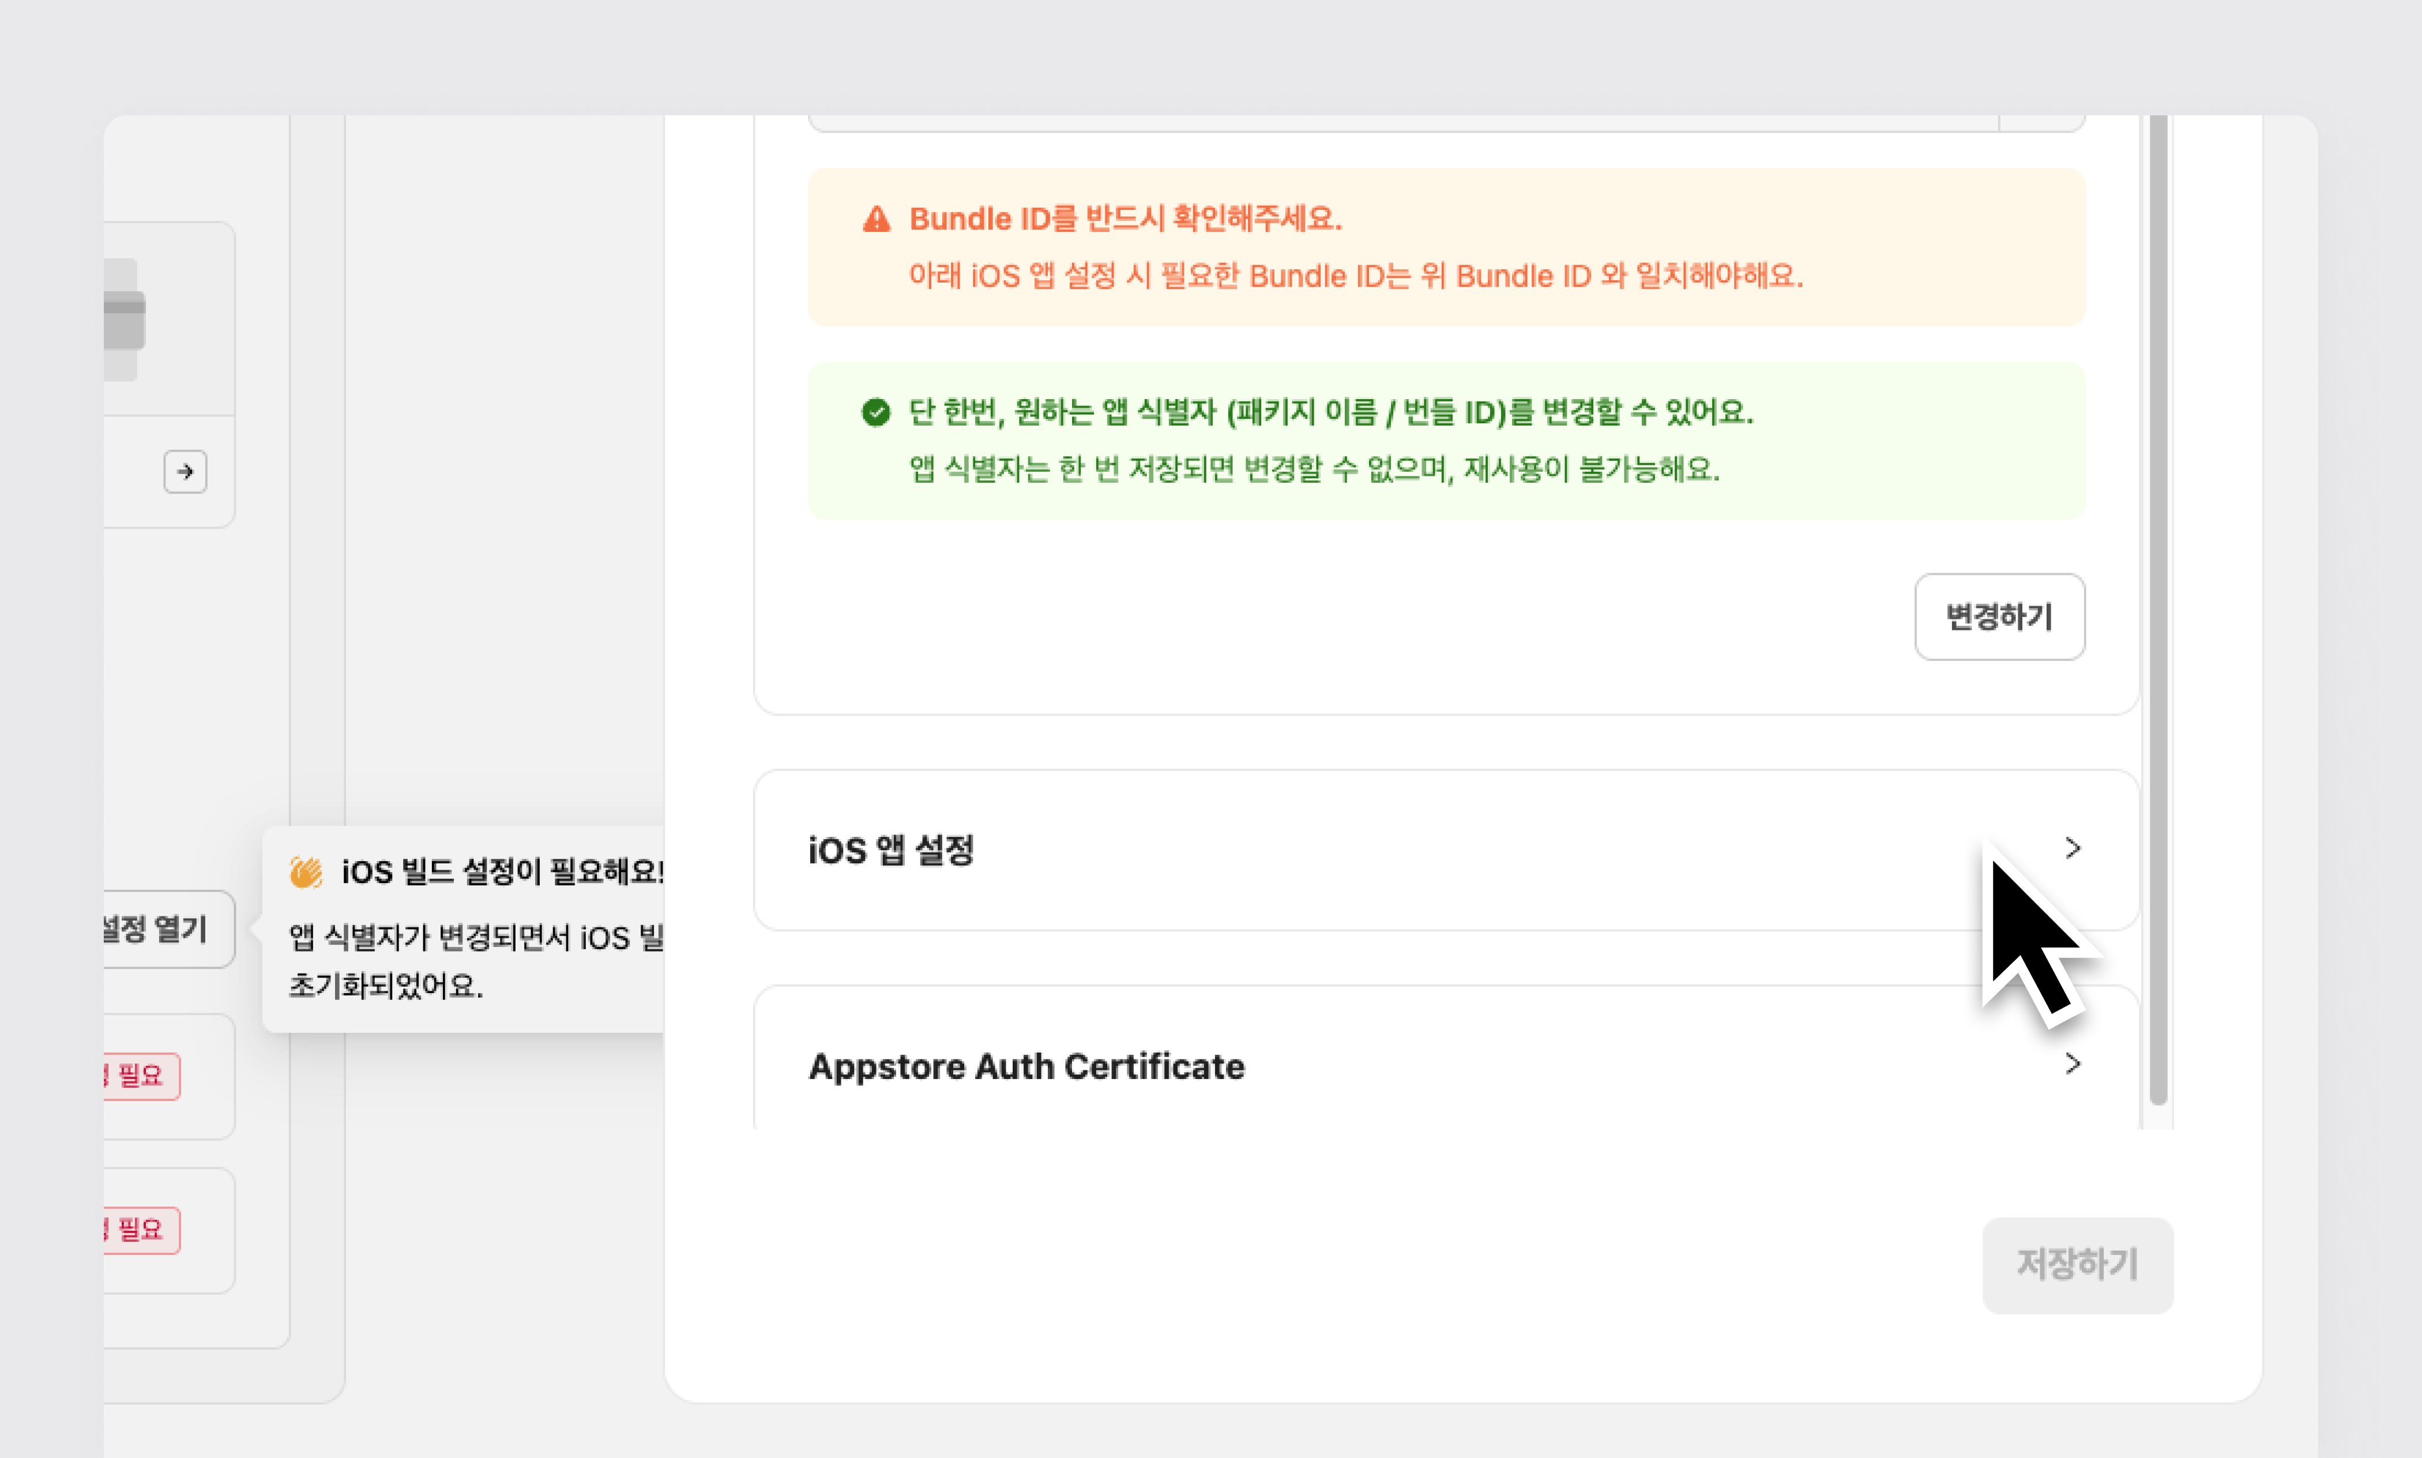
Task: Click the green notice title "단 한번, 원하는 앱 식별자"
Action: (1063, 412)
